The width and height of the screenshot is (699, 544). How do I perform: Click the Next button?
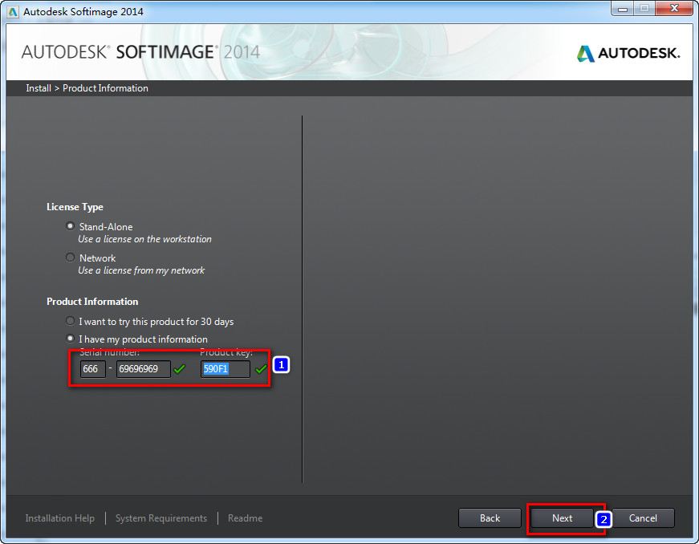click(562, 518)
